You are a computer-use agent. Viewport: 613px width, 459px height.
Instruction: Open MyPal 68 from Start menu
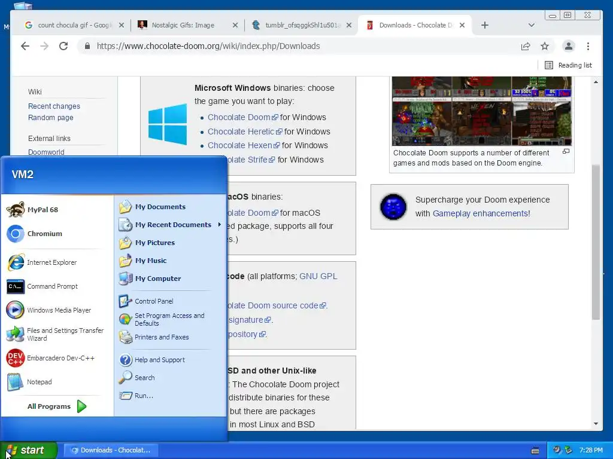(57, 210)
